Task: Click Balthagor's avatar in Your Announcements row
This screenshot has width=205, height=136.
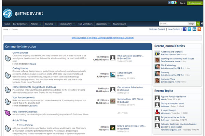Action: click(x=113, y=101)
